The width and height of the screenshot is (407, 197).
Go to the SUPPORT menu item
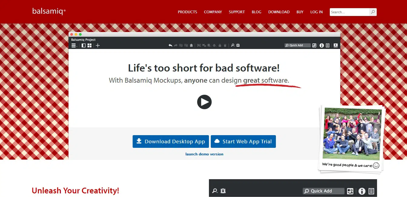coord(237,12)
